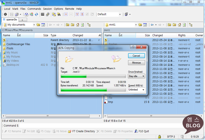This screenshot has width=205, height=140.
Task: Go to local home directory icon
Action: [78, 25]
